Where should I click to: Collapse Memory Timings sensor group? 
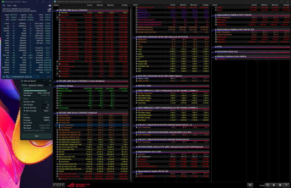(x=55, y=86)
